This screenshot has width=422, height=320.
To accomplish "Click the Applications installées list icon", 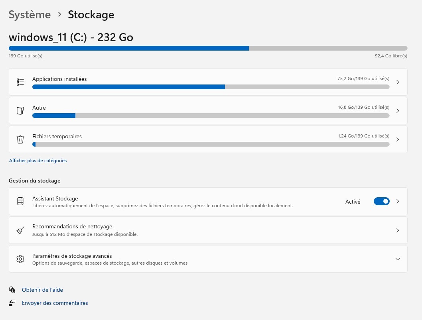I will pyautogui.click(x=20, y=82).
